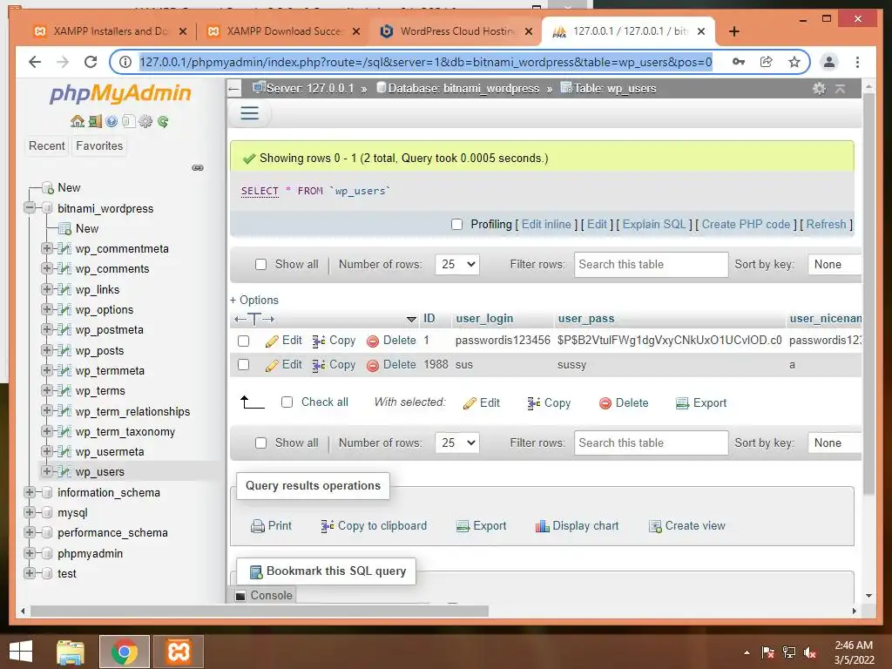892x669 pixels.
Task: Click the vertical page scrollbar
Action: (868, 293)
